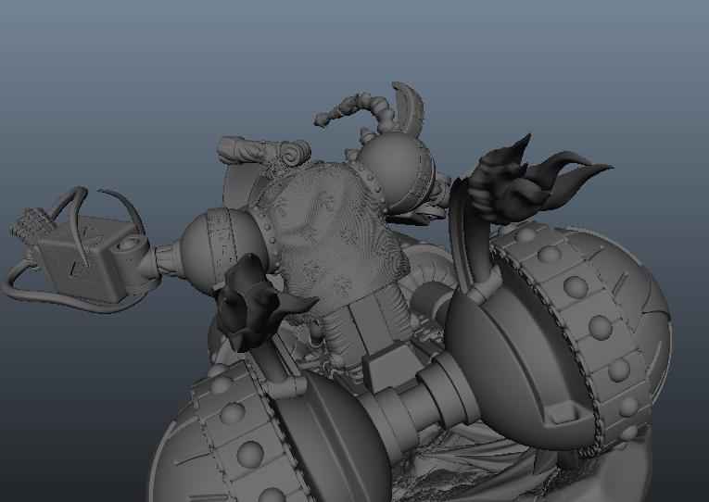Select the rolled scroll-shaped mesh above the torso
The width and height of the screenshot is (709, 502).
263,151
